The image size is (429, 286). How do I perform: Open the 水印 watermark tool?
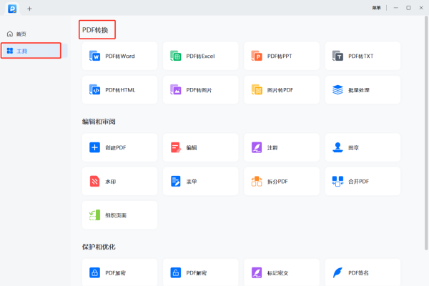tap(119, 182)
